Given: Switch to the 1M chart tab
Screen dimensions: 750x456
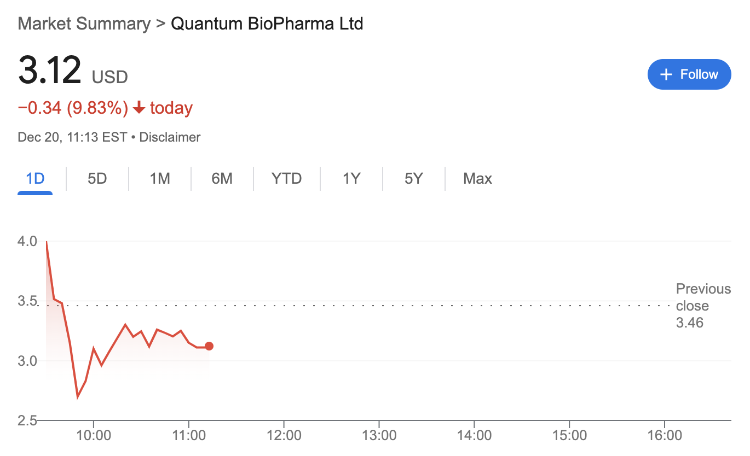Looking at the screenshot, I should [x=160, y=179].
